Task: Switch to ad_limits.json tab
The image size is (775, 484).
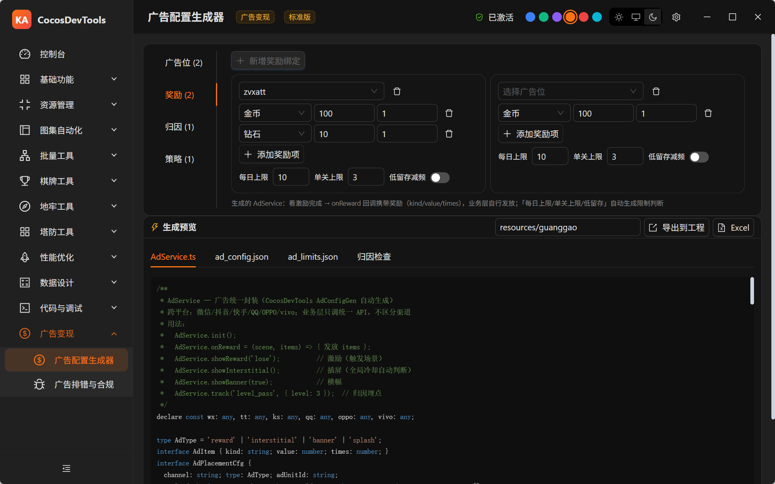Action: pyautogui.click(x=313, y=257)
